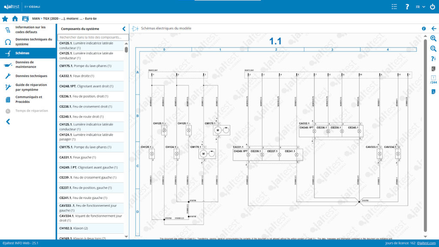Click the blue info icon above schematic
Viewport: 439px width, 247px height.
coord(424,29)
